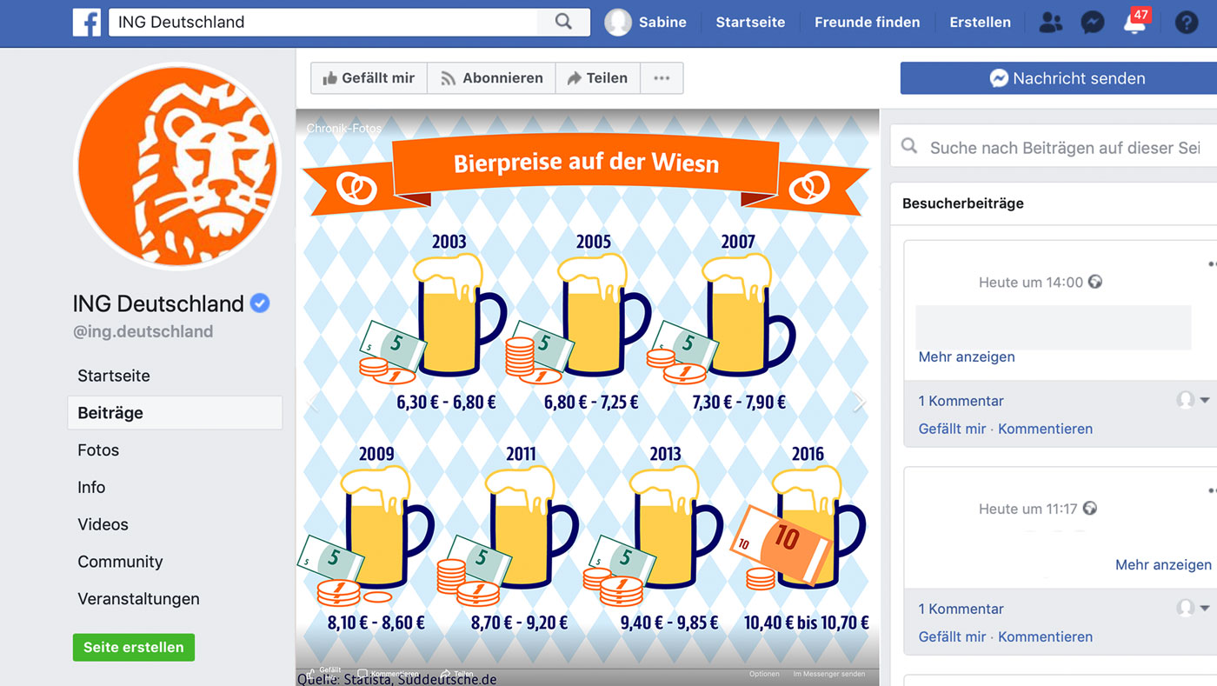Open the three-dots more options menu
The width and height of the screenshot is (1217, 686).
pyautogui.click(x=662, y=78)
